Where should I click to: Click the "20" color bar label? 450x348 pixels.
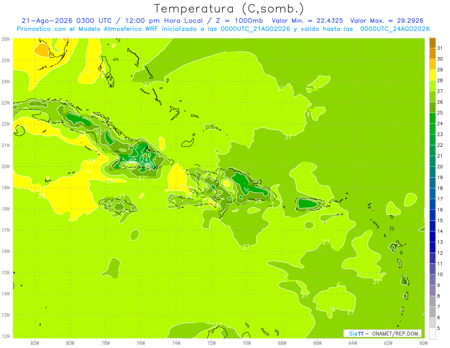click(440, 167)
